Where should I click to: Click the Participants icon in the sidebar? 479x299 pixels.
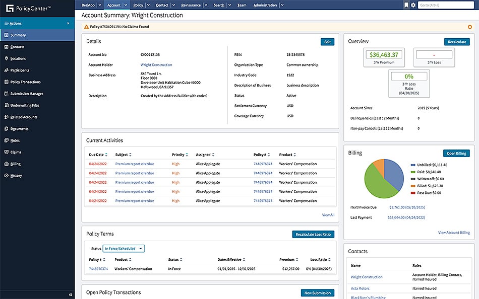tap(7, 70)
